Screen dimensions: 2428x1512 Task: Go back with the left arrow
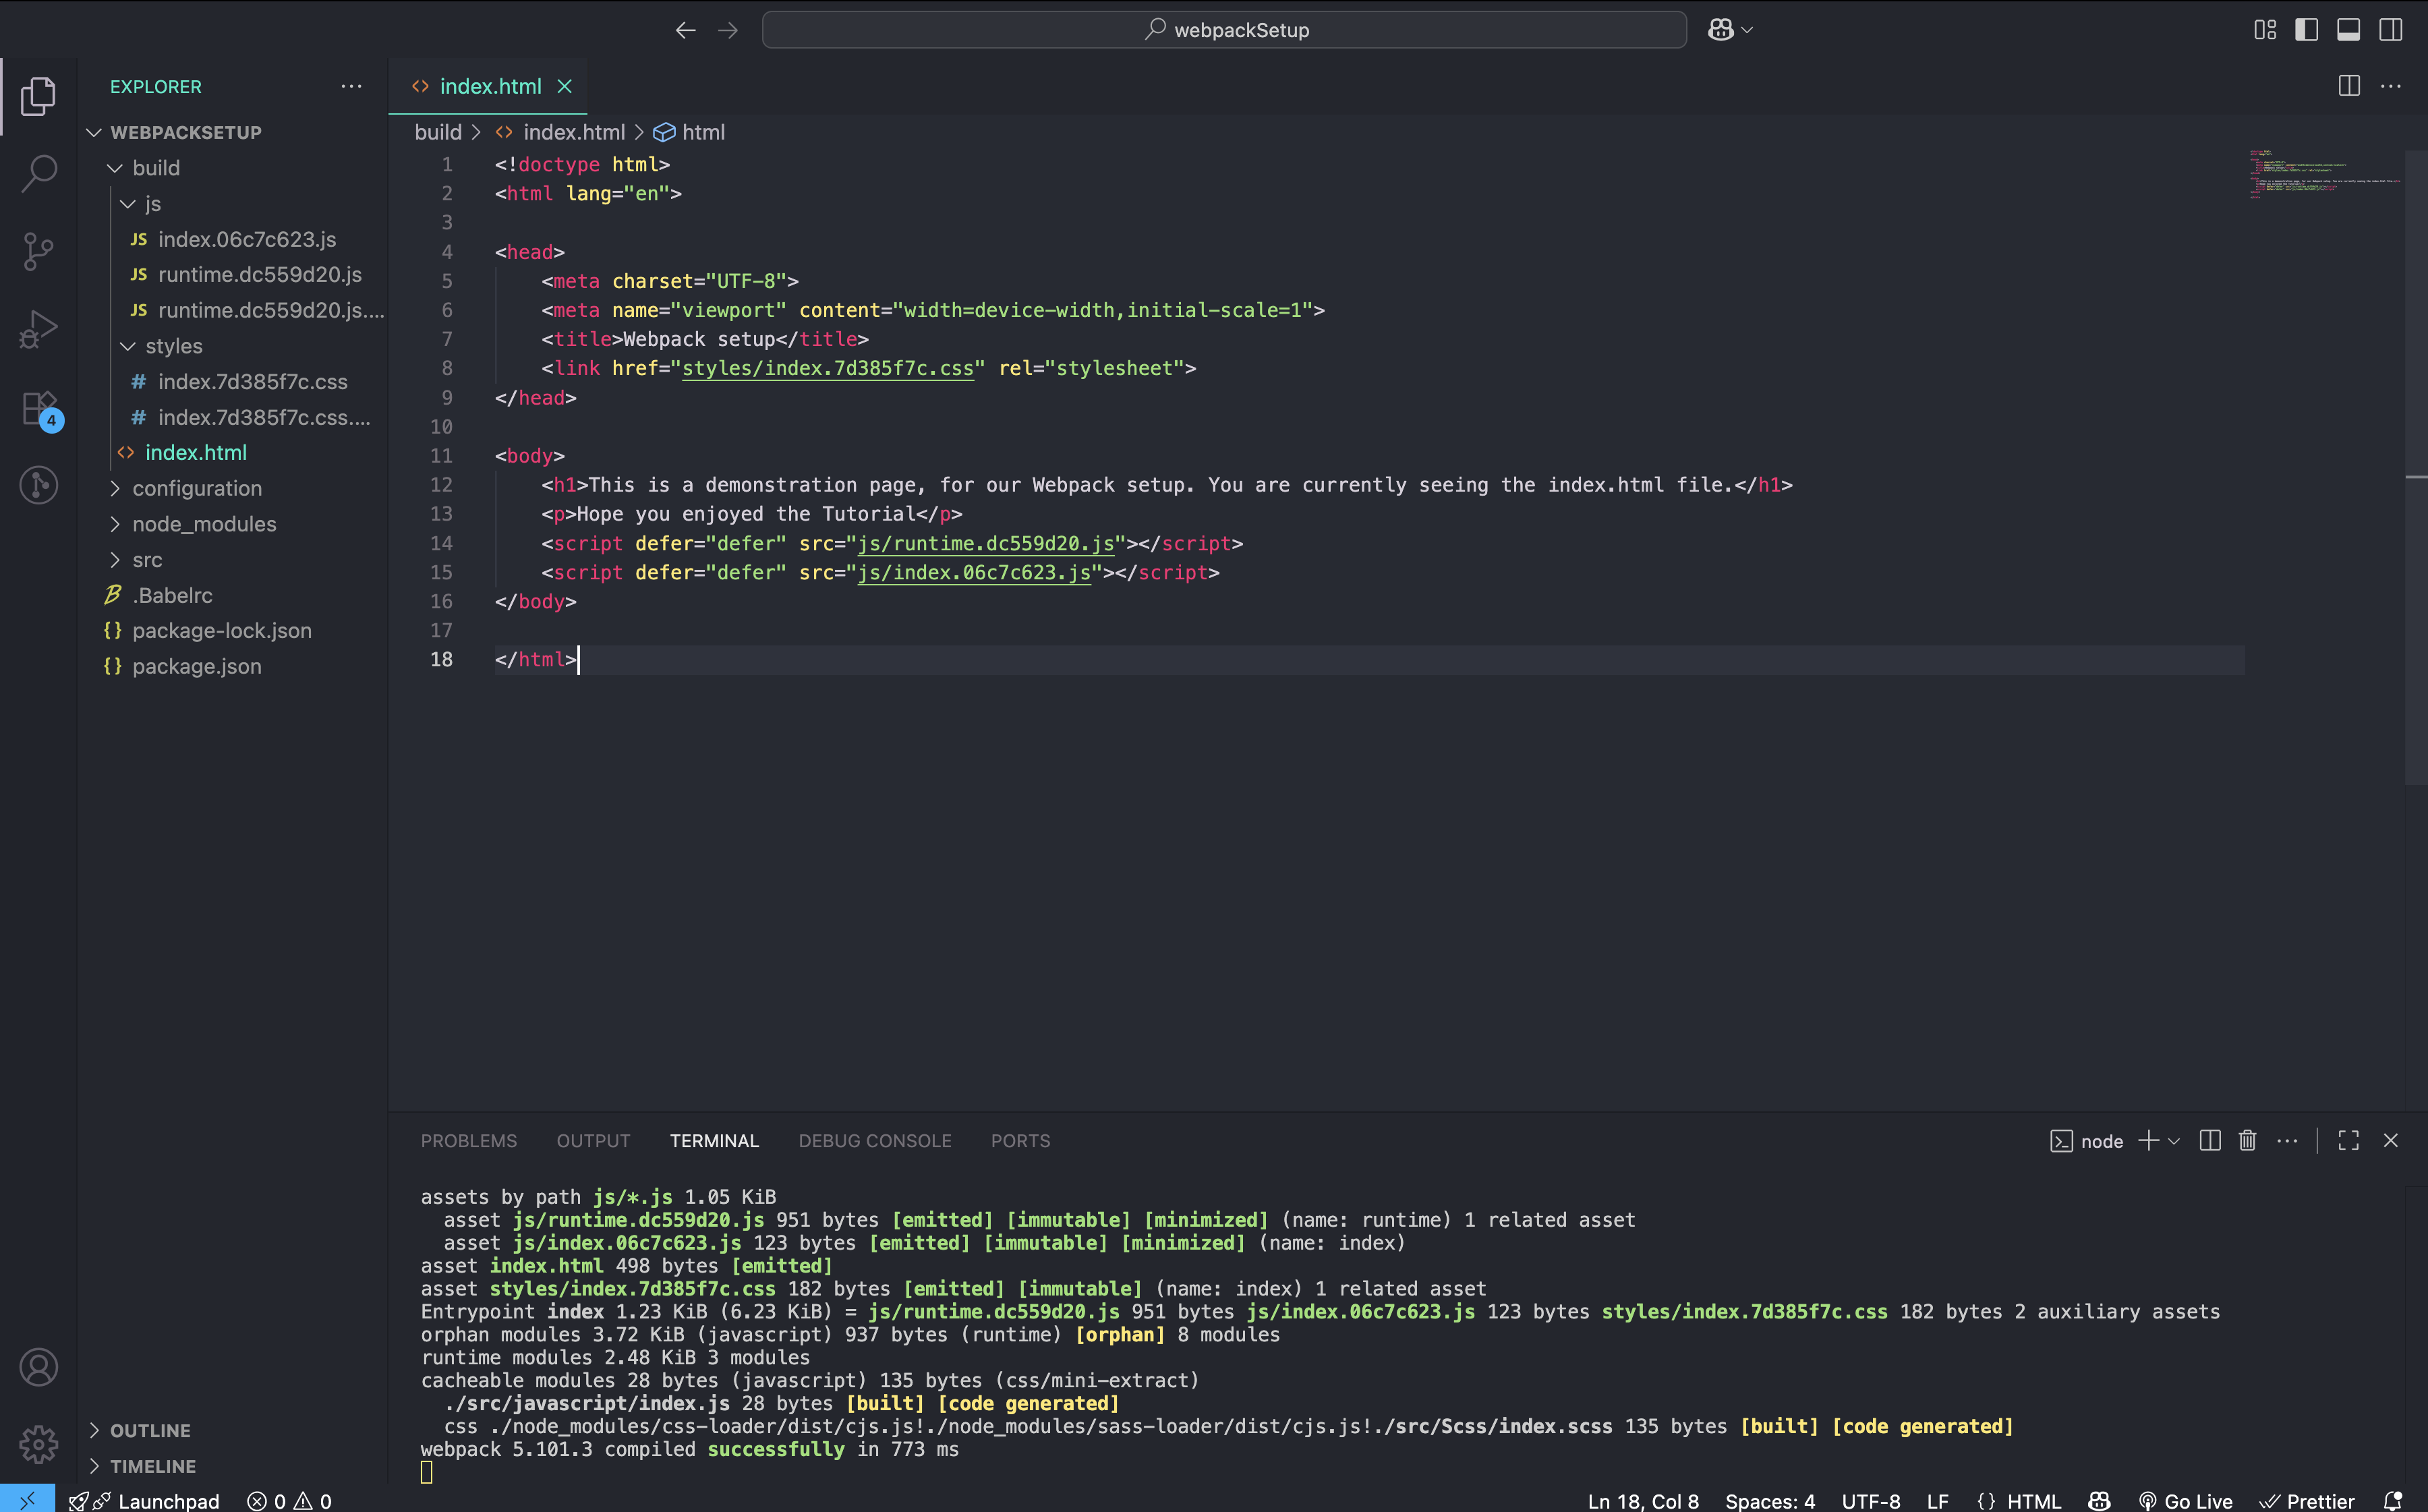click(x=685, y=30)
